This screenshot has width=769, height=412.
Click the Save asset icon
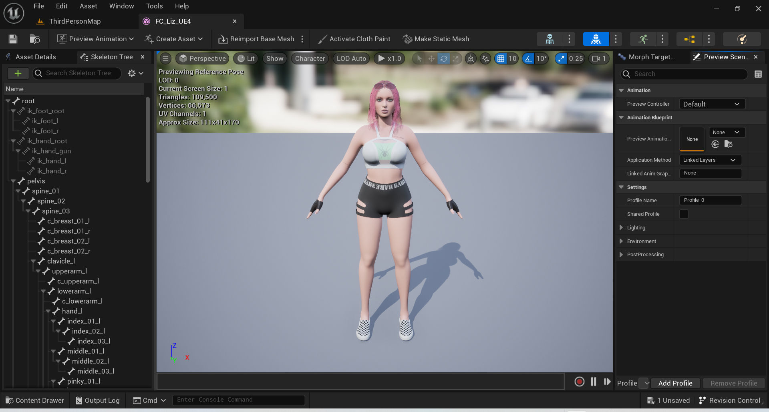[13, 39]
